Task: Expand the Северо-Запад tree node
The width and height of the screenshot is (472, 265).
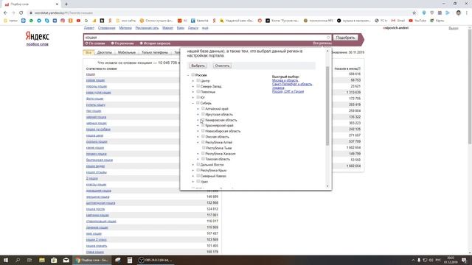Action: click(193, 86)
